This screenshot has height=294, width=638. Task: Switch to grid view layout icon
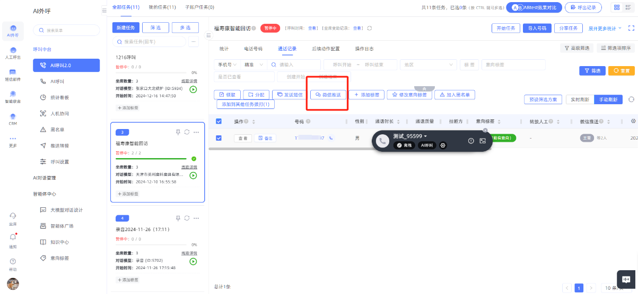pos(616,7)
